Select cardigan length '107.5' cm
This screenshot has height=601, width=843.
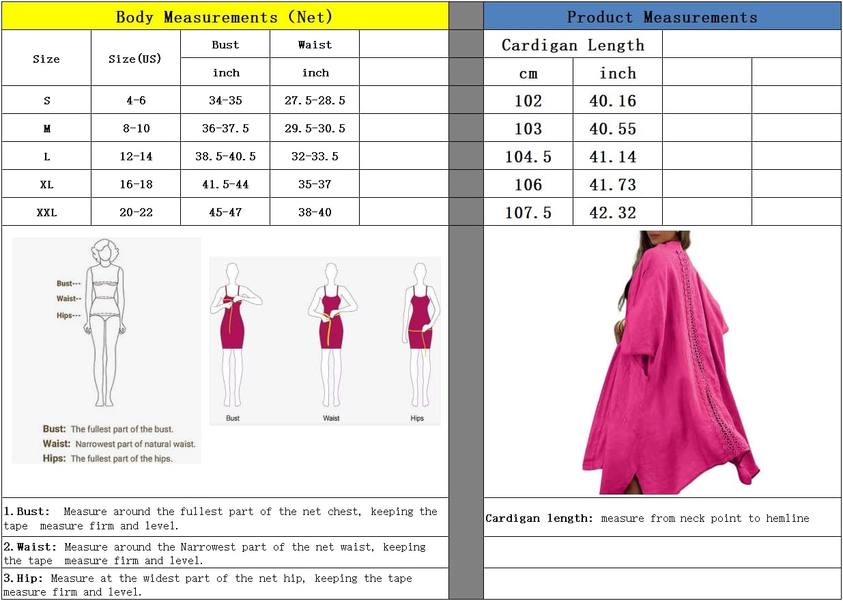[x=528, y=212]
